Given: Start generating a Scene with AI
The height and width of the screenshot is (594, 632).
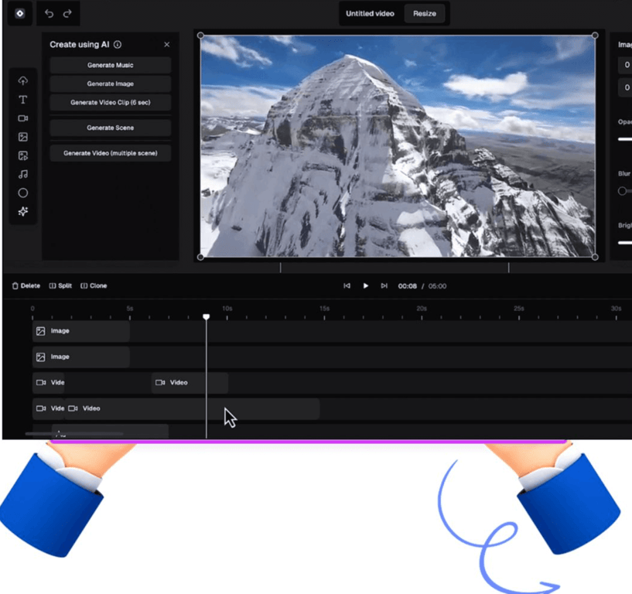Looking at the screenshot, I should coord(110,127).
